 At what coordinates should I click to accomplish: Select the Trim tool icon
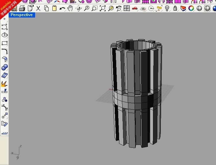pos(4,91)
